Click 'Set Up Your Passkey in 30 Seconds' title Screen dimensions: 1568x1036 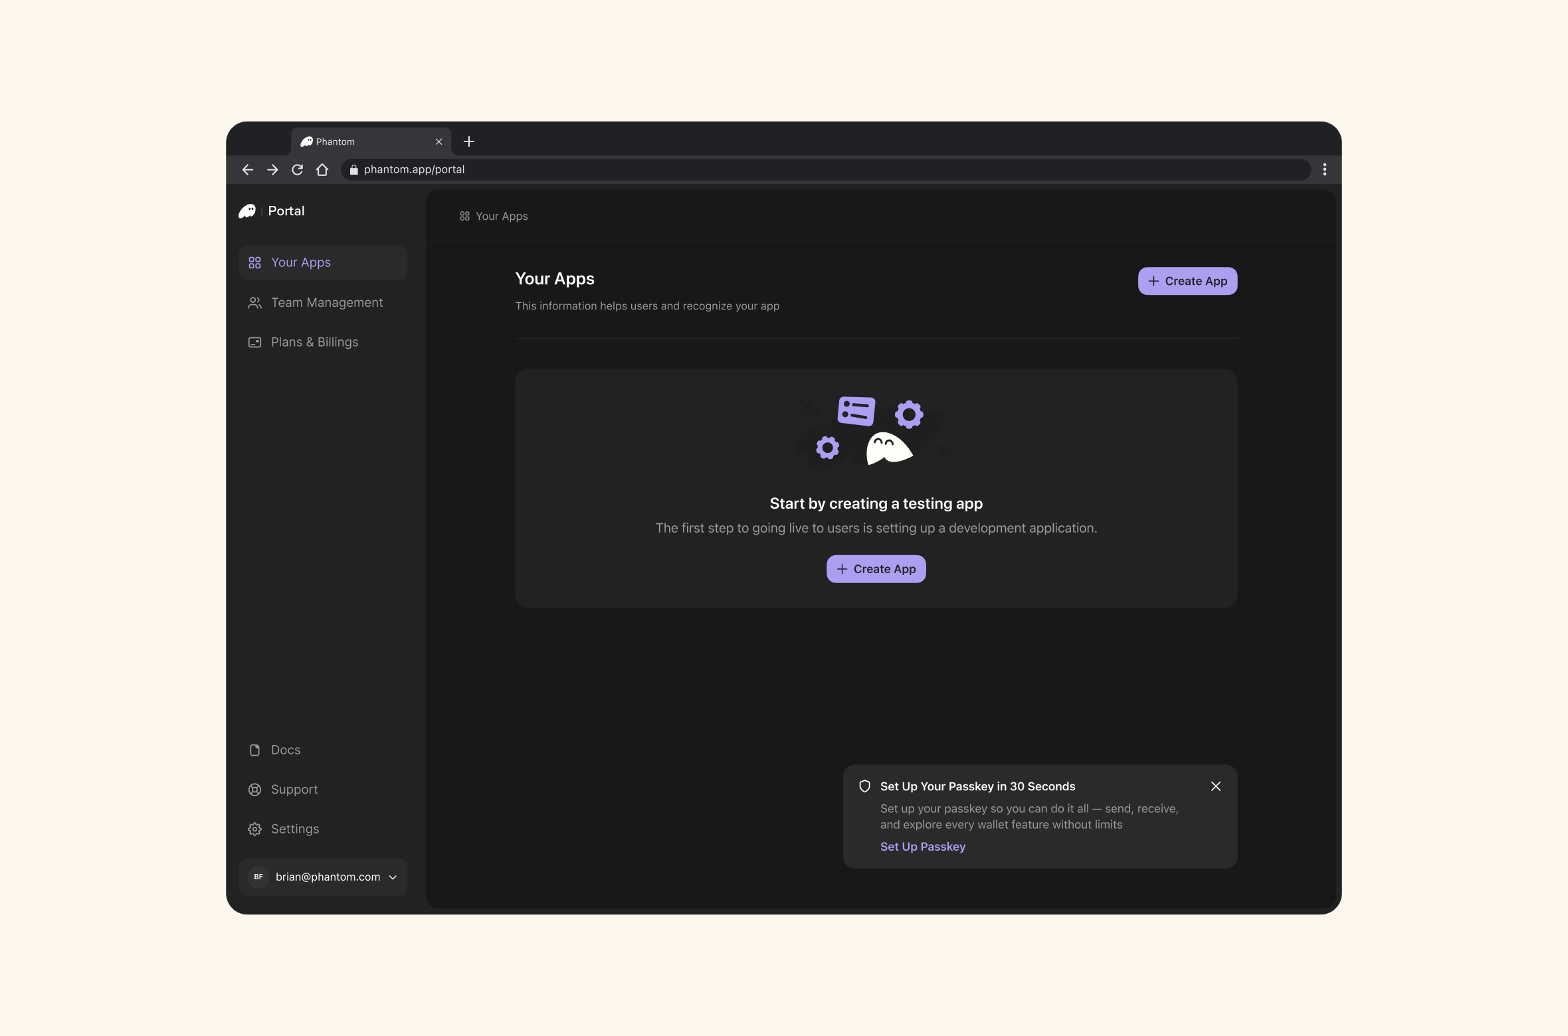coord(977,786)
